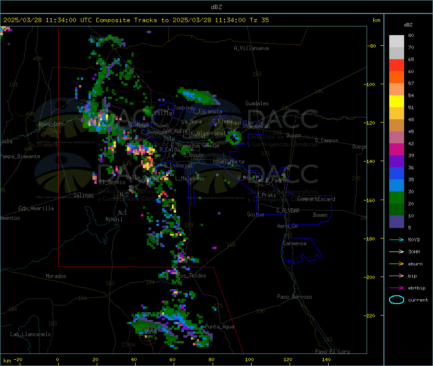
Task: Click the cyan 50YD track arrow in legend
Action: (396, 240)
